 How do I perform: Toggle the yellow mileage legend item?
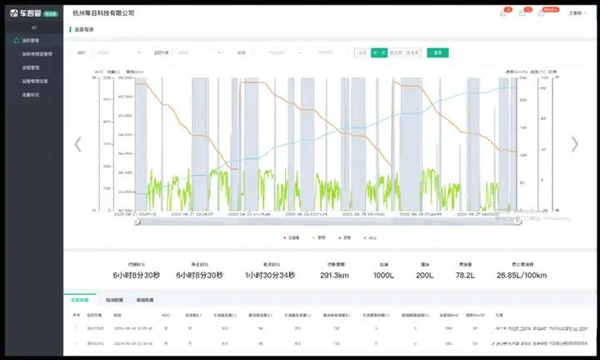318,237
